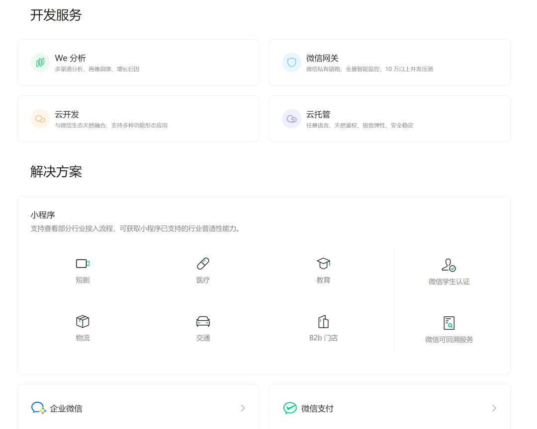
Task: Select the 短剧 video camera icon
Action: tap(83, 264)
